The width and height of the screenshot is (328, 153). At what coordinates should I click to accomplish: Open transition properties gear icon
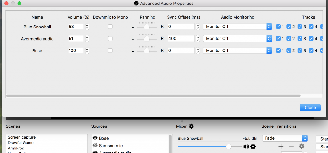click(302, 146)
